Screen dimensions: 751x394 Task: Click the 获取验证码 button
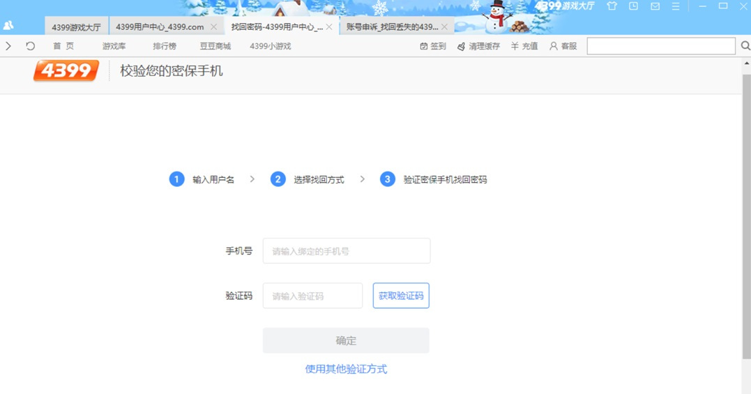[401, 296]
